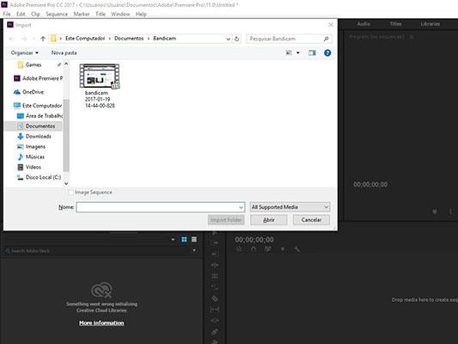Switch Libraries panel to grid view
This screenshot has height=344, width=458.
[x=184, y=239]
